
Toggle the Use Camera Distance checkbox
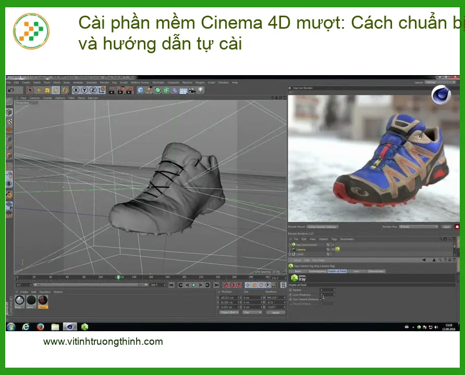click(x=321, y=299)
